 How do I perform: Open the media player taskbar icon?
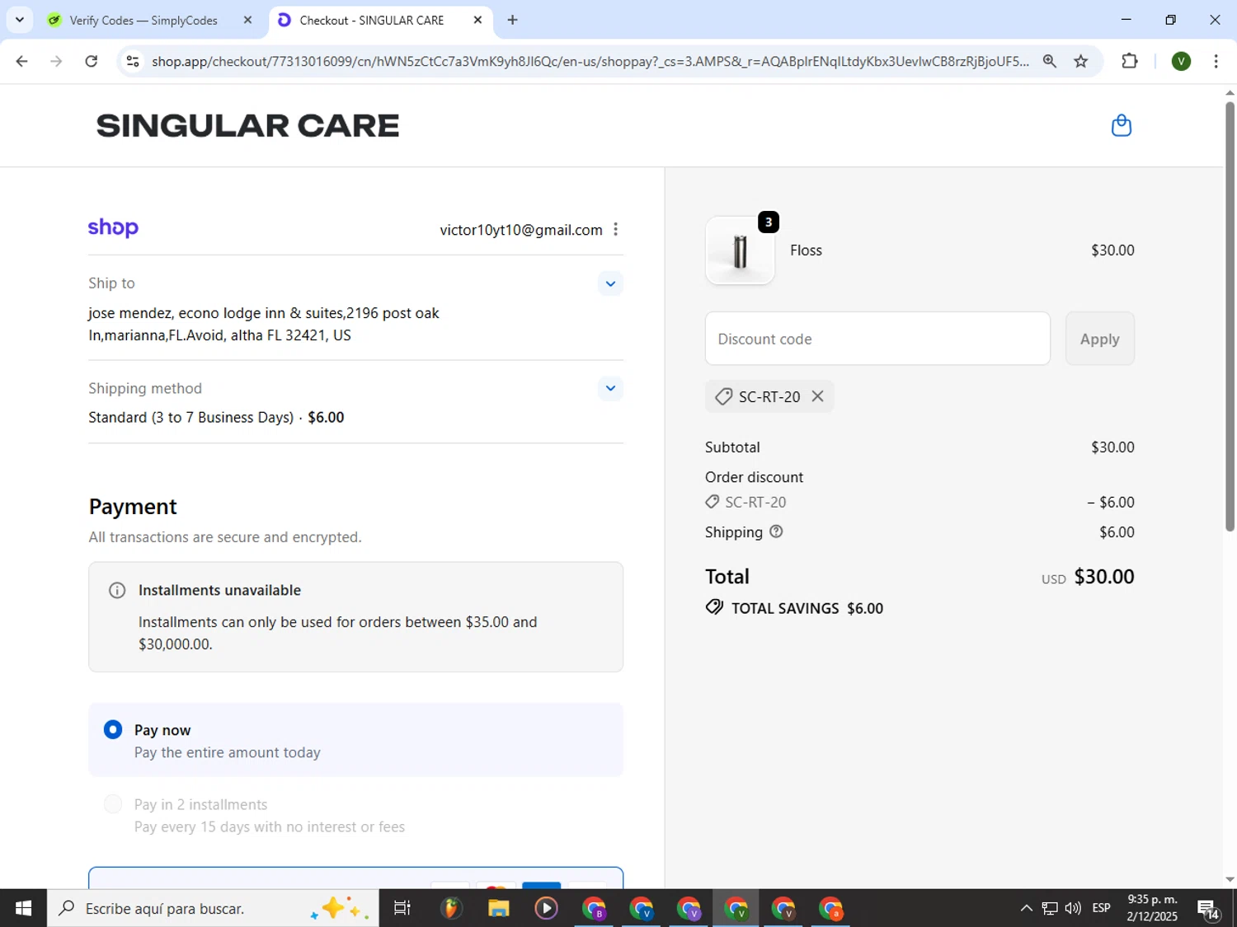point(546,908)
